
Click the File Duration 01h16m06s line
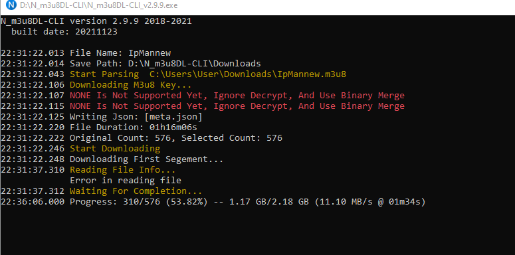99,127
